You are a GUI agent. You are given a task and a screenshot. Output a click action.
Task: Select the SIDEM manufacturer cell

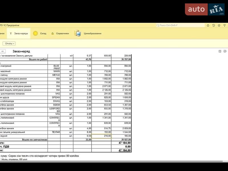coord(54,105)
